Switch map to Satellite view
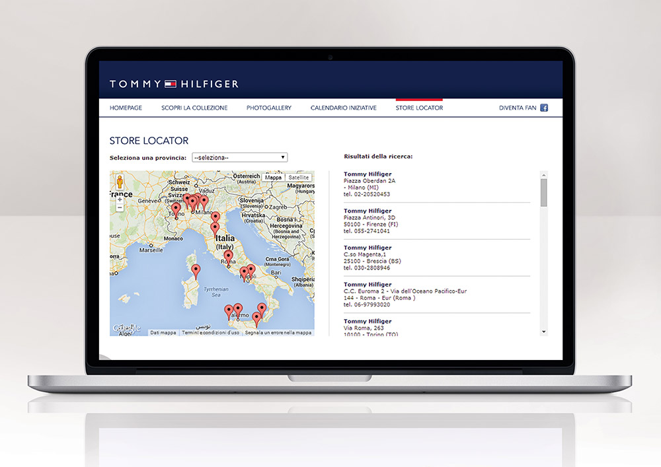The height and width of the screenshot is (467, 661). click(x=299, y=178)
